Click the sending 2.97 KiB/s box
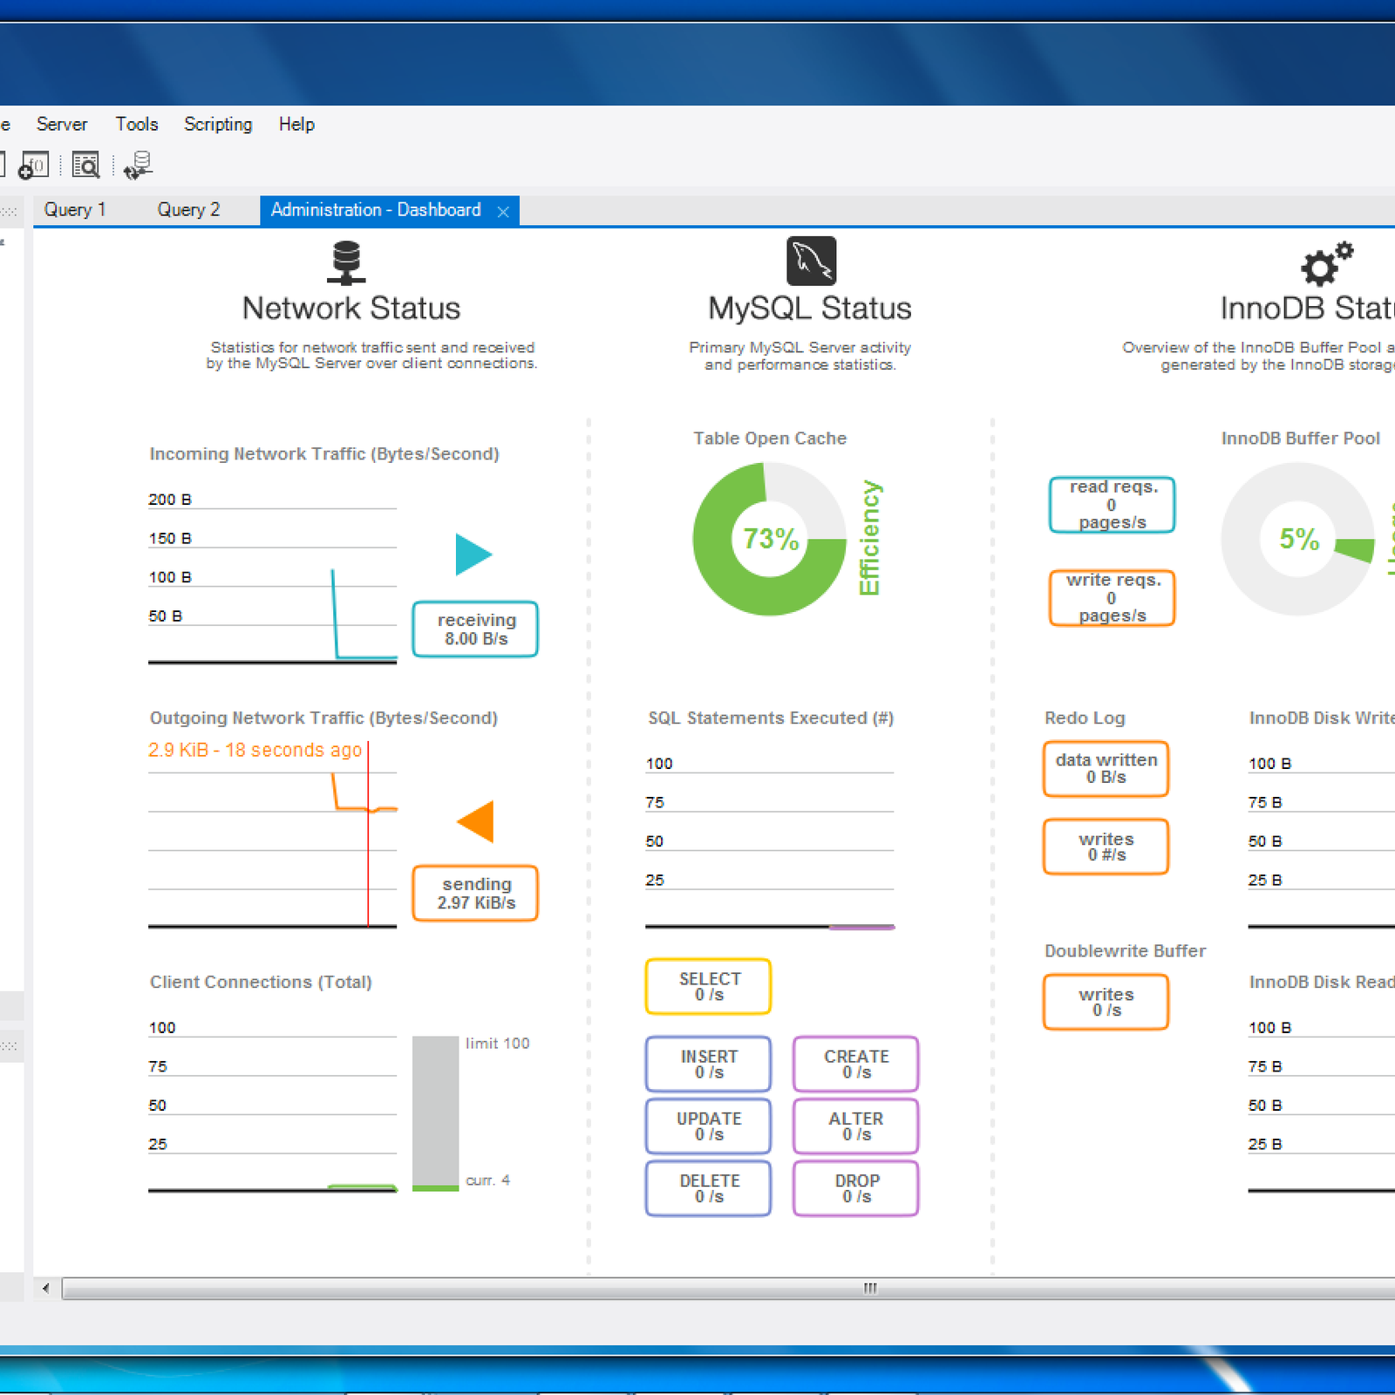 pyautogui.click(x=475, y=893)
